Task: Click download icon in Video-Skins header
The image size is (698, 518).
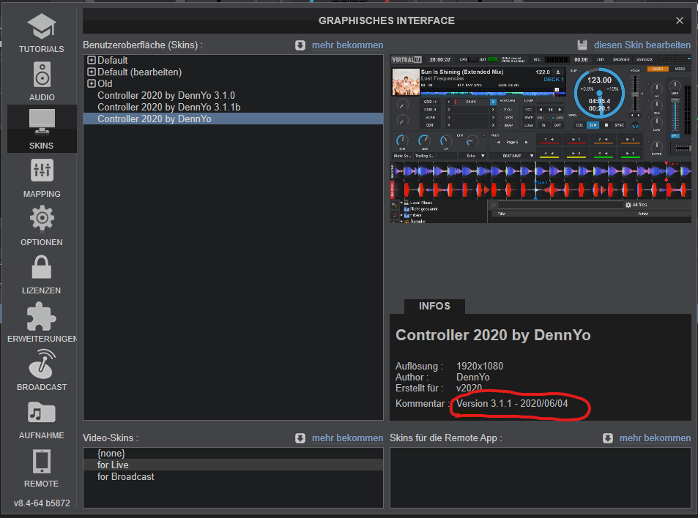Action: coord(300,438)
